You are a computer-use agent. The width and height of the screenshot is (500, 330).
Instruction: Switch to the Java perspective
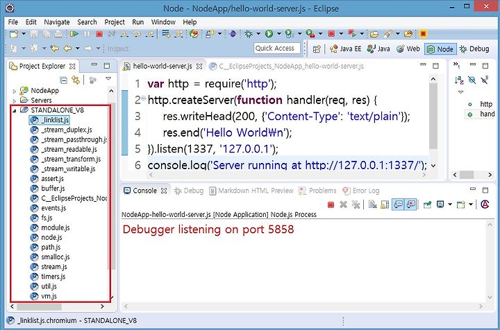(x=378, y=49)
